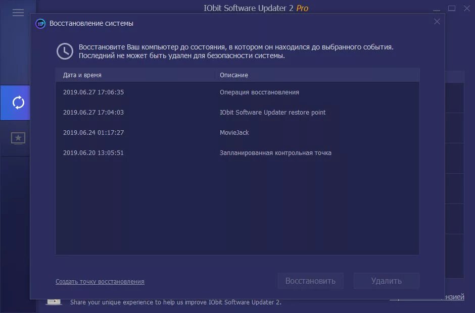Open the Создать точку восстановления link
The image size is (475, 313).
tap(100, 282)
